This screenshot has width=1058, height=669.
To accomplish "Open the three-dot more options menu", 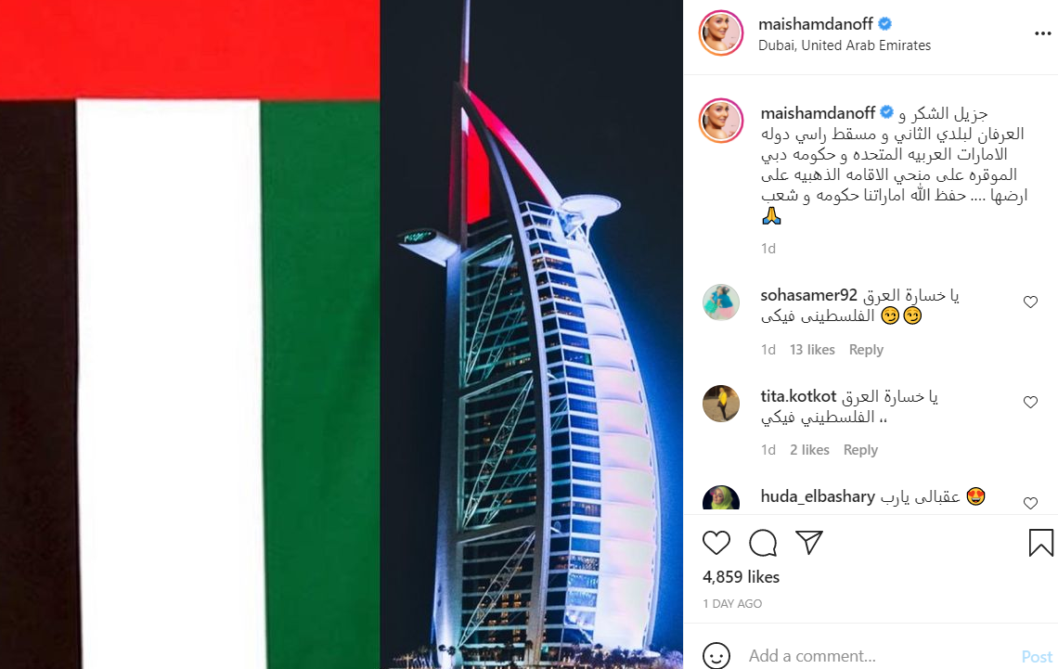I will (1042, 33).
